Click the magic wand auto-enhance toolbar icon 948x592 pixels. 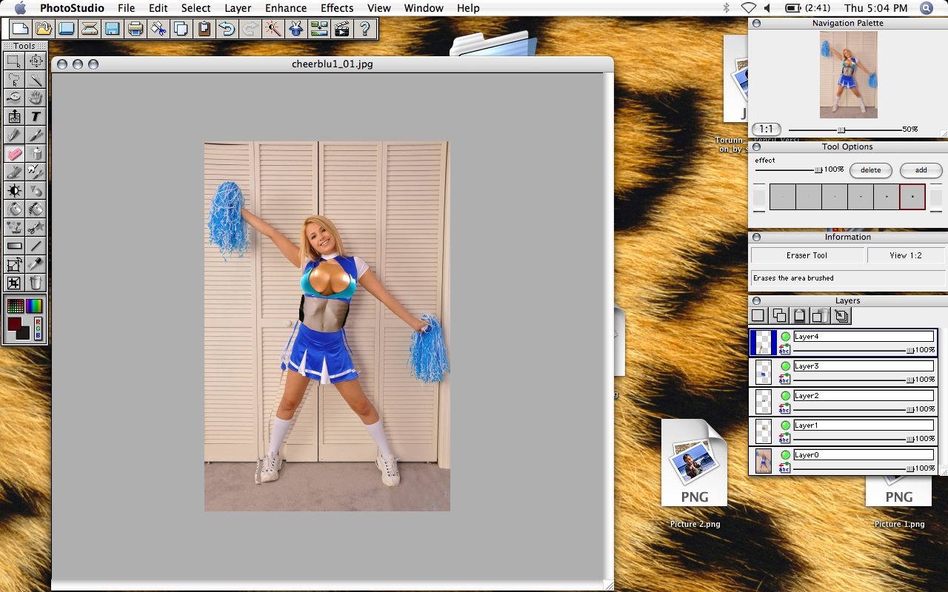point(273,29)
